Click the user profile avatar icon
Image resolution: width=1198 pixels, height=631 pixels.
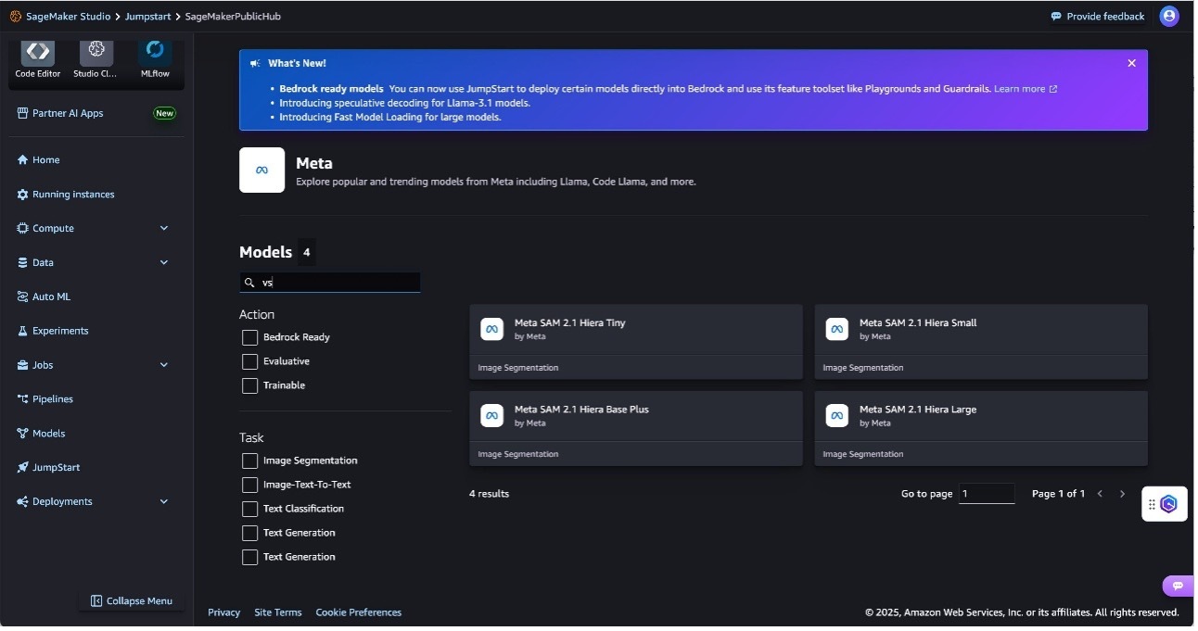tap(1169, 17)
